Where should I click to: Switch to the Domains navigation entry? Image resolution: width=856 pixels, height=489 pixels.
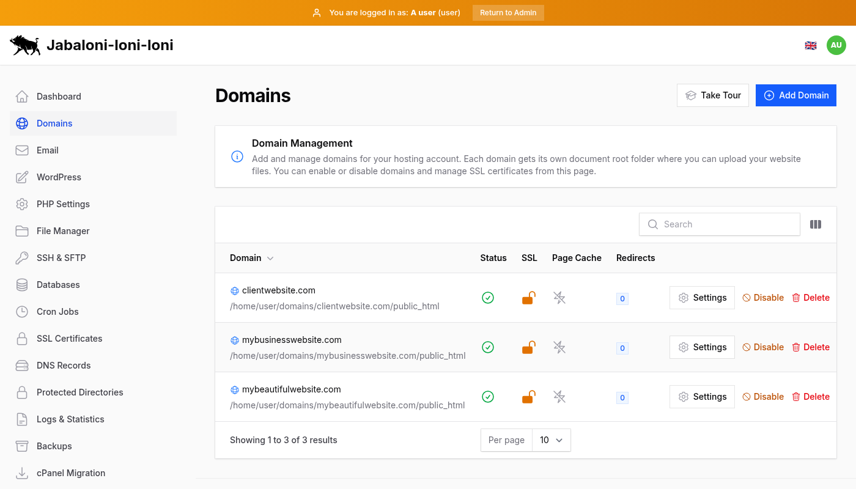tap(54, 123)
